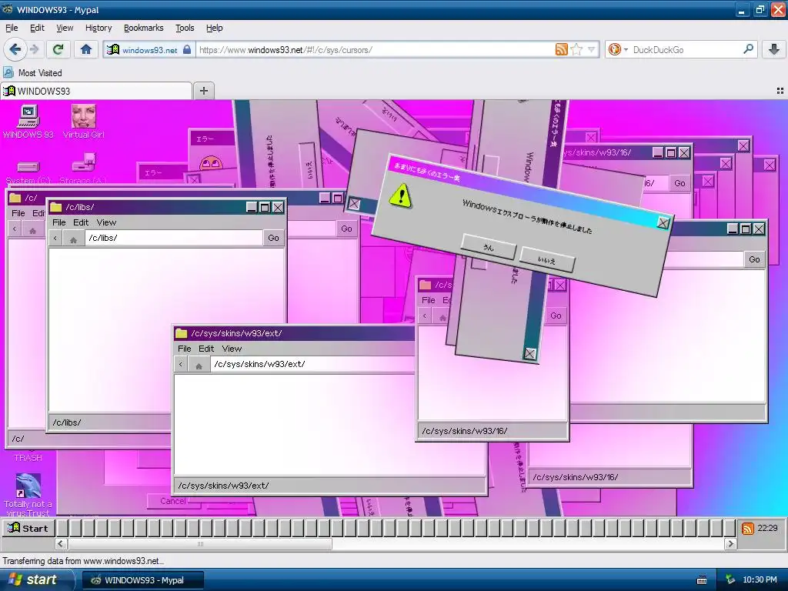Screen dimensions: 788x591
Task: Open the tab groups grid icon
Action: pyautogui.click(x=780, y=91)
